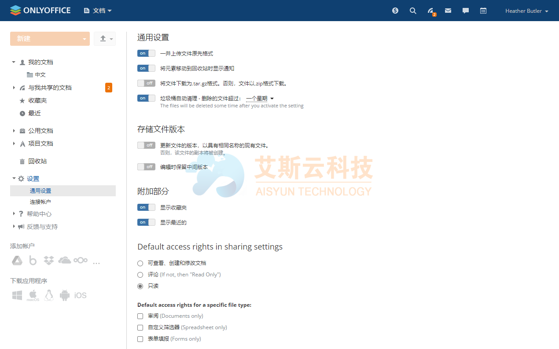Select the 可查看、创建和修改文档 radio option

pyautogui.click(x=140, y=263)
